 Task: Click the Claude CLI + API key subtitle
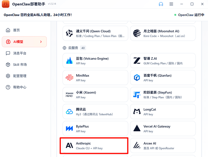tap(89, 148)
